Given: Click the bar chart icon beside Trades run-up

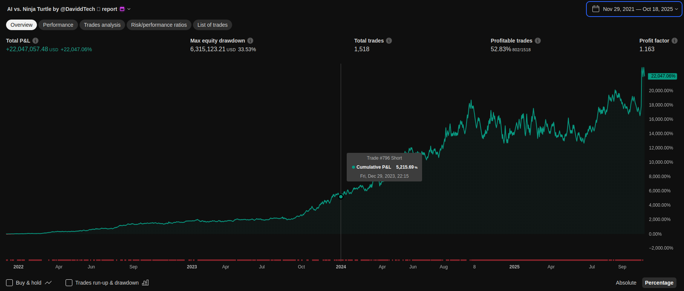Looking at the screenshot, I should coord(145,283).
